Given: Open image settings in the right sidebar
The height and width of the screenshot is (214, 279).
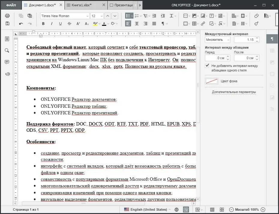Looking at the screenshot, I should (x=272, y=62).
